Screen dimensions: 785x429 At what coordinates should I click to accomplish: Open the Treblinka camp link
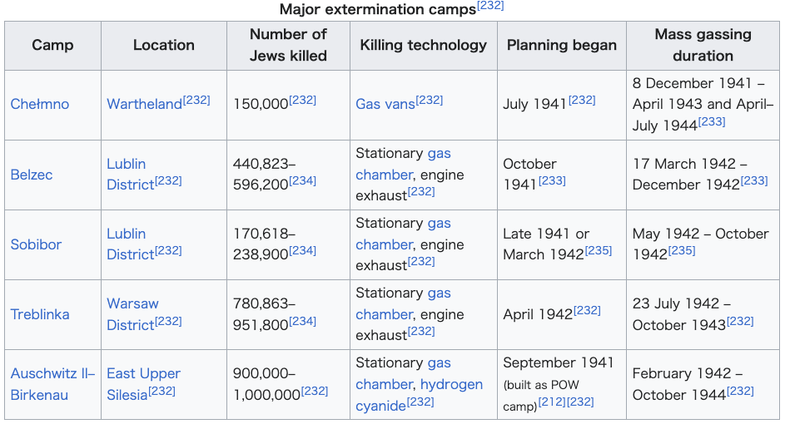(40, 314)
